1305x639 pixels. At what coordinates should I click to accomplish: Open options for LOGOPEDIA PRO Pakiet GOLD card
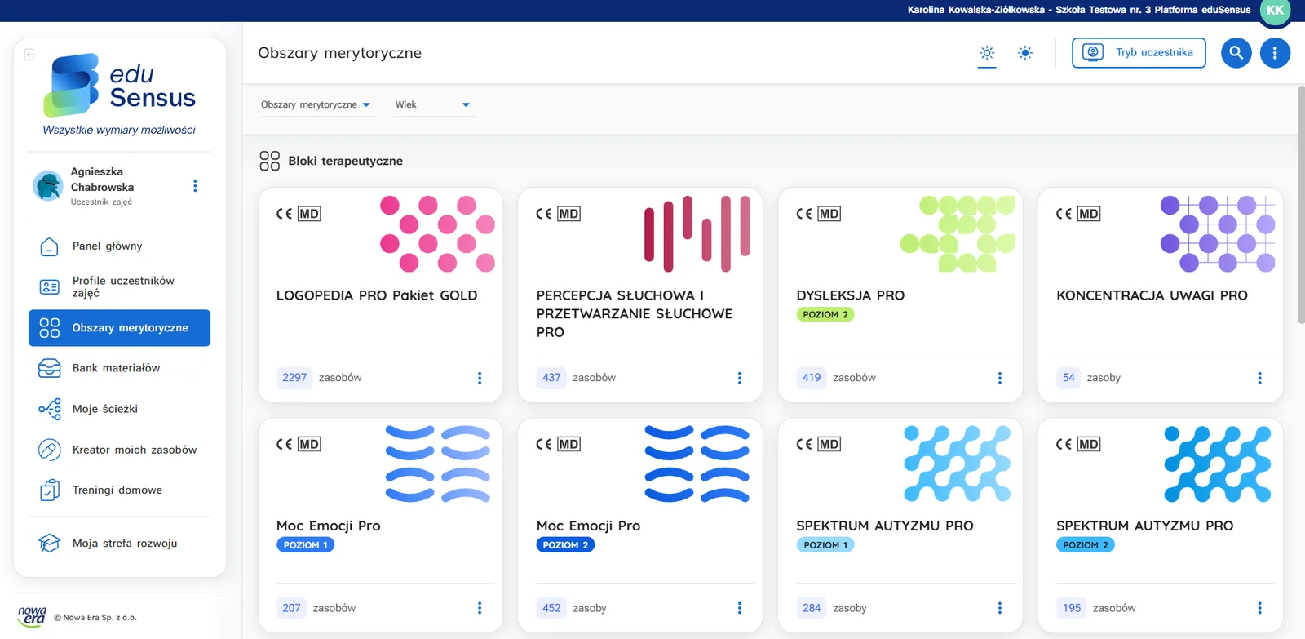pos(480,378)
